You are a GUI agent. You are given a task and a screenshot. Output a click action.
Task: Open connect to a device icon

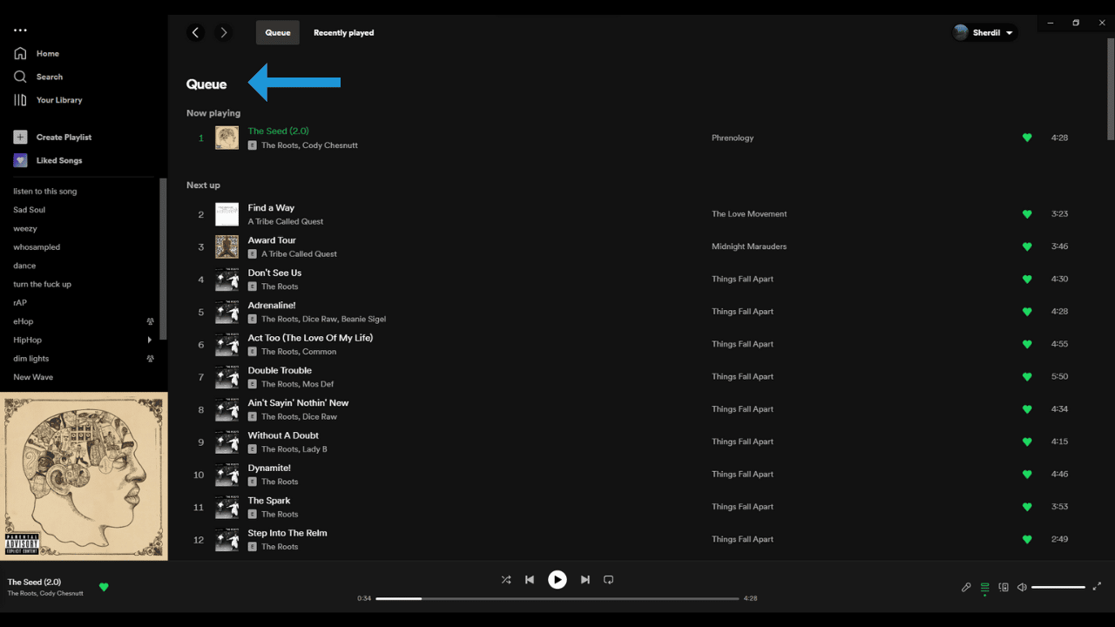(x=1003, y=587)
